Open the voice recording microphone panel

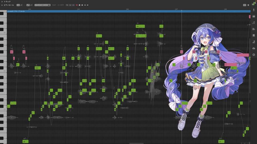[254, 10]
